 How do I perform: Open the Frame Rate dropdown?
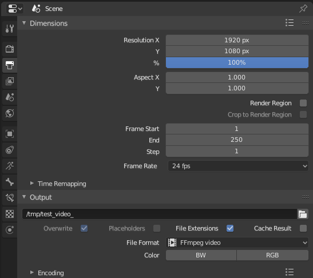click(238, 166)
